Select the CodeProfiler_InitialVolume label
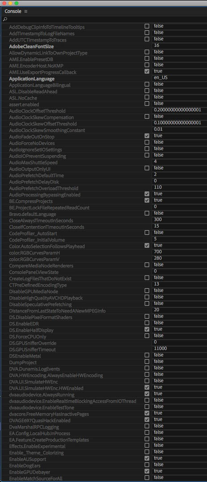This screenshot has height=482, width=207. (37, 240)
